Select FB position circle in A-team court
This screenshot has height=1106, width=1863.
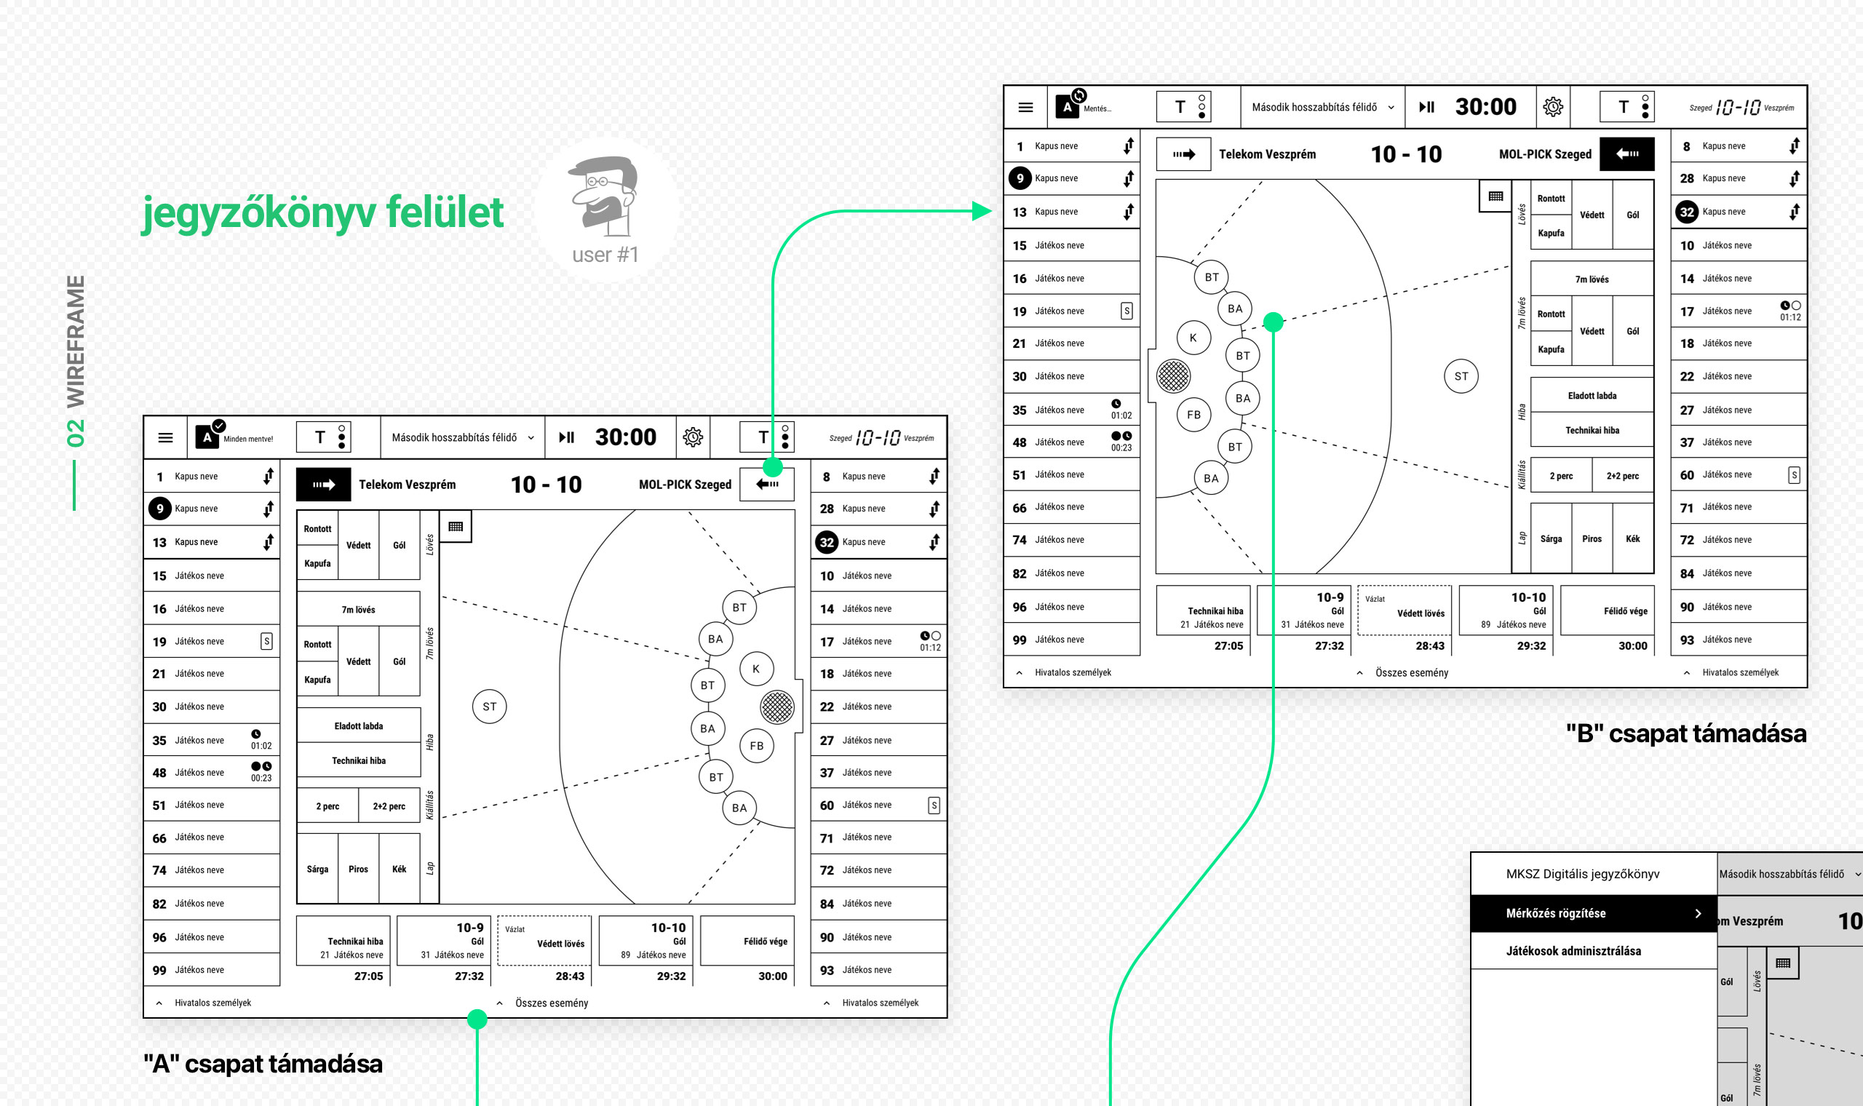[x=756, y=746]
